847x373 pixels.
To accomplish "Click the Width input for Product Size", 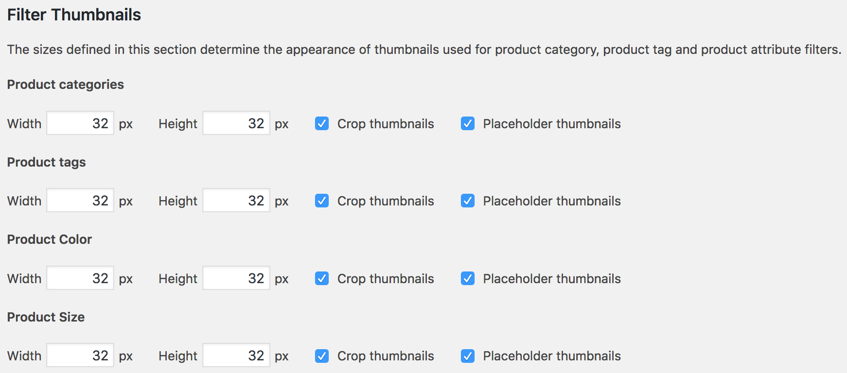I will (80, 355).
